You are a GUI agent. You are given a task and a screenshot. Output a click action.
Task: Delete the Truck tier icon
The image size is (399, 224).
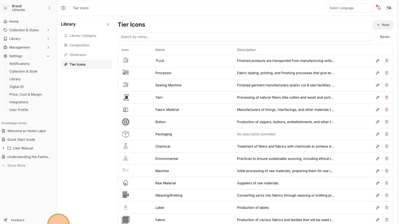(387, 61)
